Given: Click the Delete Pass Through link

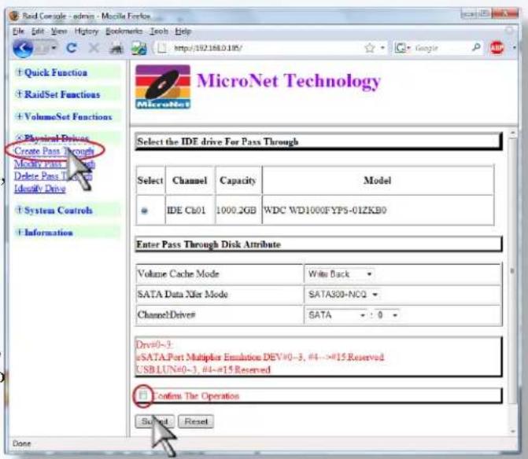Looking at the screenshot, I should pos(53,176).
